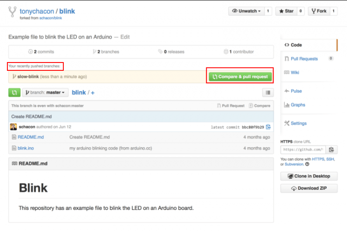Open the file list view toggle icon button
The image size is (347, 231).
tap(268, 93)
